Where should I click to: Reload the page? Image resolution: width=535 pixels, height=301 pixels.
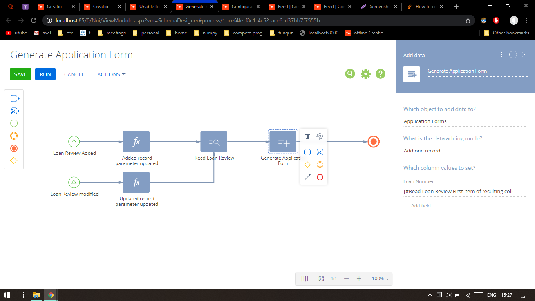[x=34, y=20]
